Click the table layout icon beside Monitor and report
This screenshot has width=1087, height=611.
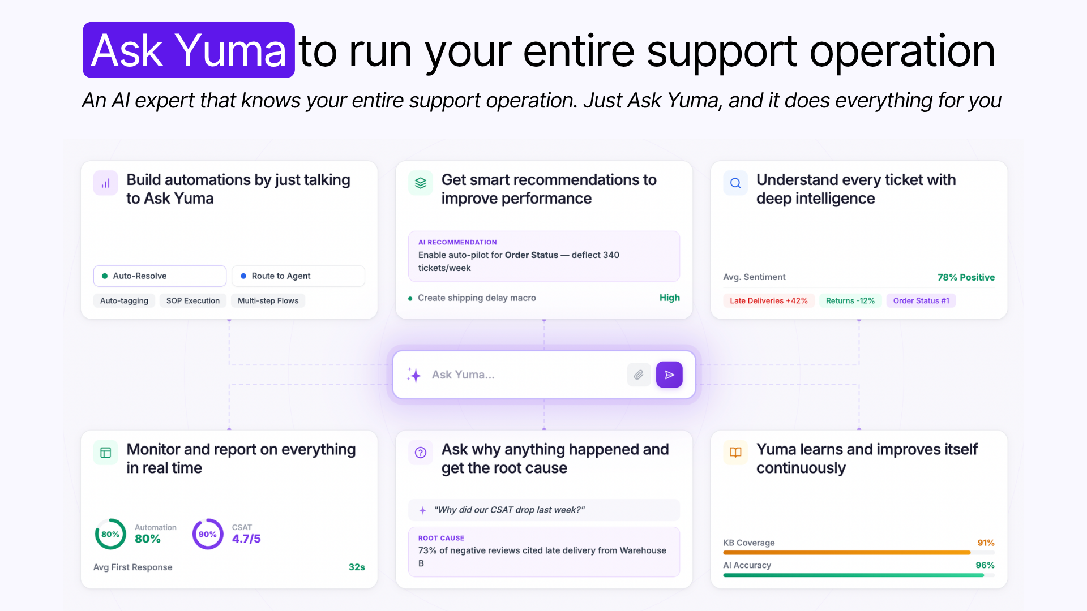tap(106, 453)
